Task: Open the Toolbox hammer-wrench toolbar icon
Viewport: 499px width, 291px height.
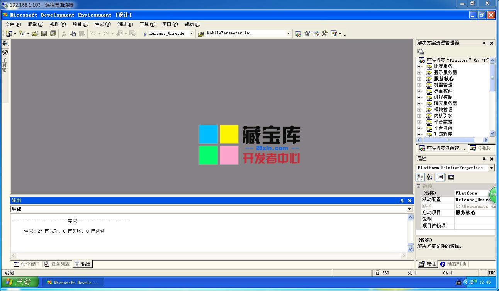Action: [x=324, y=34]
